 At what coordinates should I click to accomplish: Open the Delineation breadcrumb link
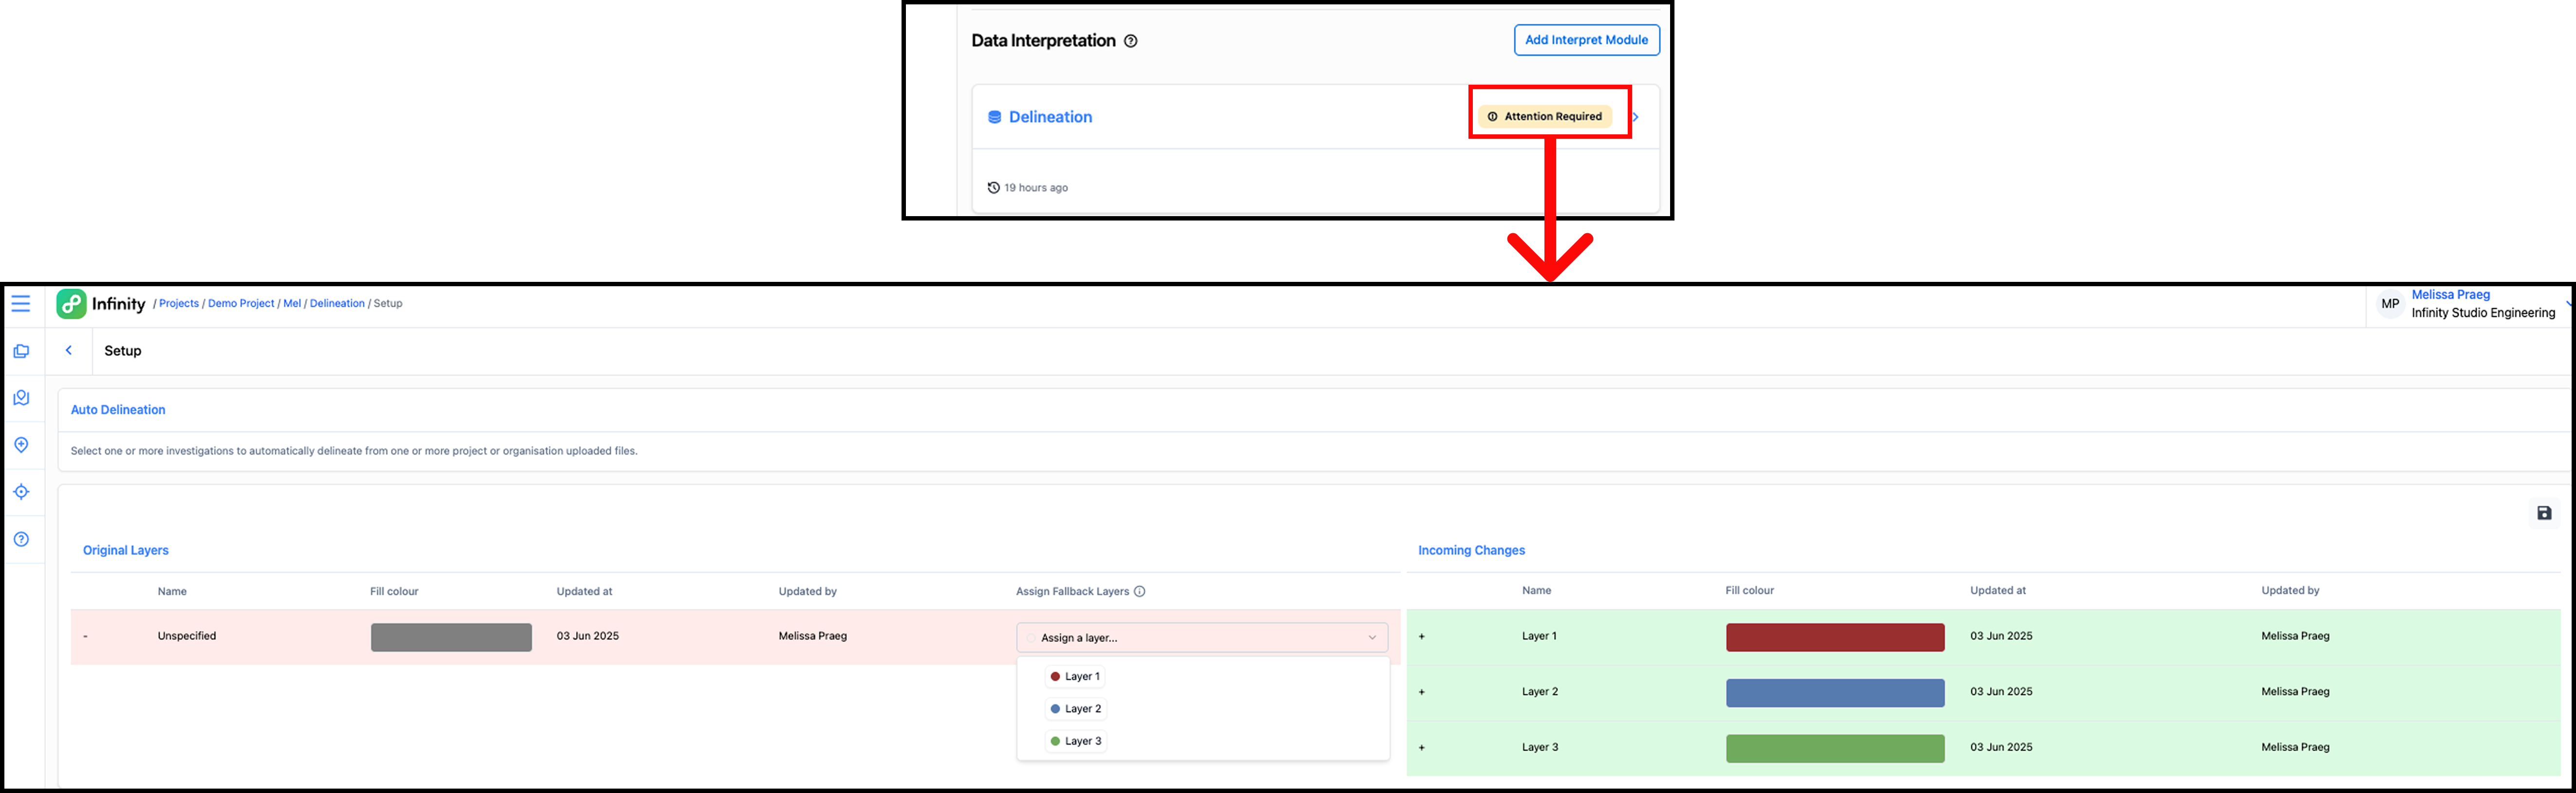[x=337, y=303]
